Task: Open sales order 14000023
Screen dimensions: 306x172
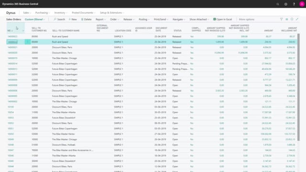Action: 12,36
